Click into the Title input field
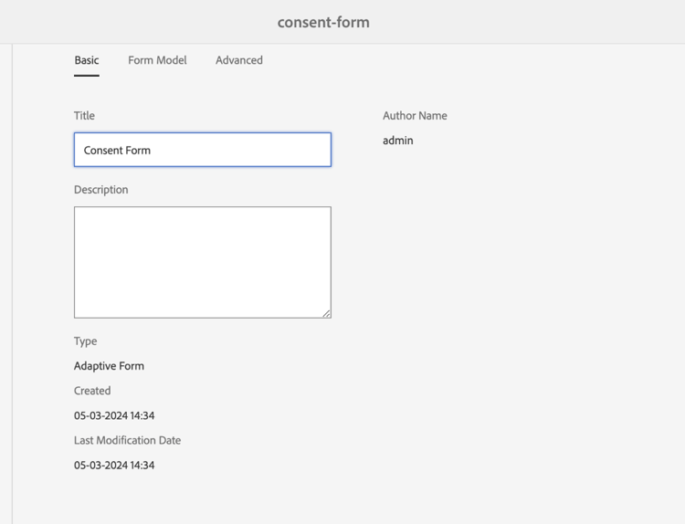 click(202, 150)
